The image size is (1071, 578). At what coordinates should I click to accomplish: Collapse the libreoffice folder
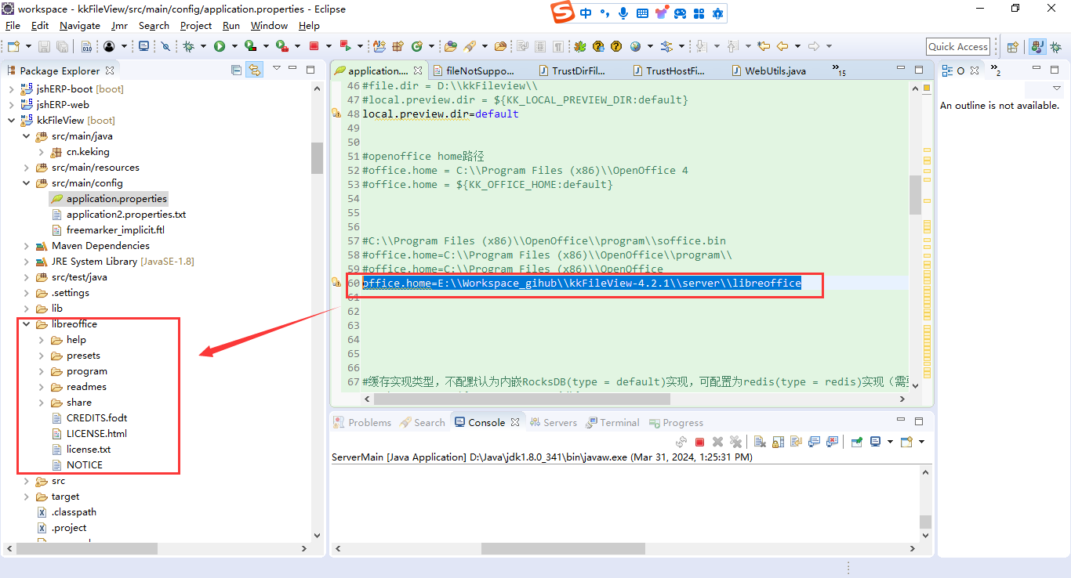(26, 324)
